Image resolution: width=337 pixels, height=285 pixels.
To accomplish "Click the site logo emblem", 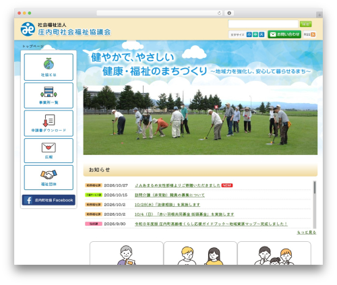I will coord(28,29).
